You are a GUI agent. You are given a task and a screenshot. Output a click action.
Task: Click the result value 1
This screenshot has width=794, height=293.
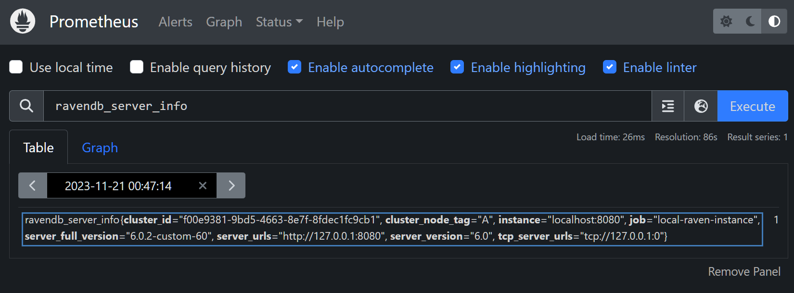[776, 220]
